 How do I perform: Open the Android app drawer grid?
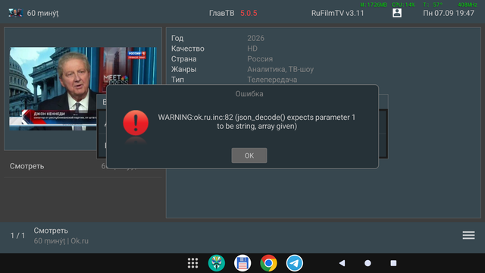pyautogui.click(x=192, y=263)
